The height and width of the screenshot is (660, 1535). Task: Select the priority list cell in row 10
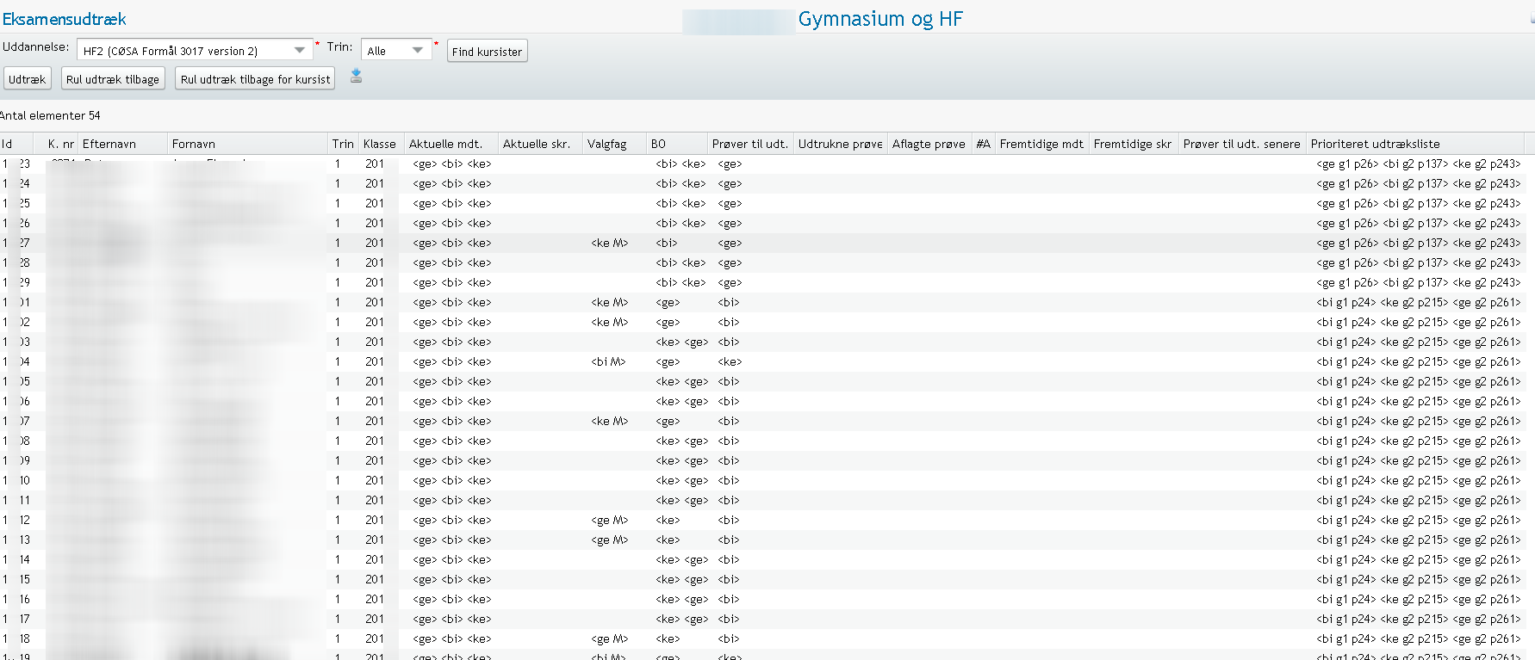1419,480
